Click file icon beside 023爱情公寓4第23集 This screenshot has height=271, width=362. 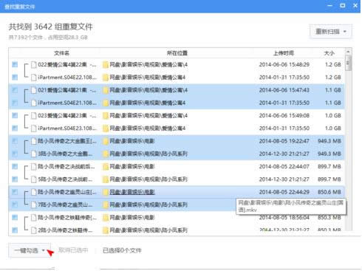coord(34,115)
